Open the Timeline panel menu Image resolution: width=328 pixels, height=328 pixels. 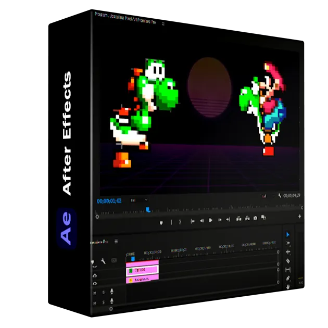click(x=116, y=242)
